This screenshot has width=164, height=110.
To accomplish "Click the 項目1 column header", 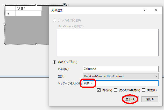I will [28, 8].
